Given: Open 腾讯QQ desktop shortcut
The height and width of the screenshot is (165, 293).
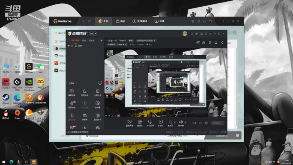Looking at the screenshot, I should pos(5,114).
